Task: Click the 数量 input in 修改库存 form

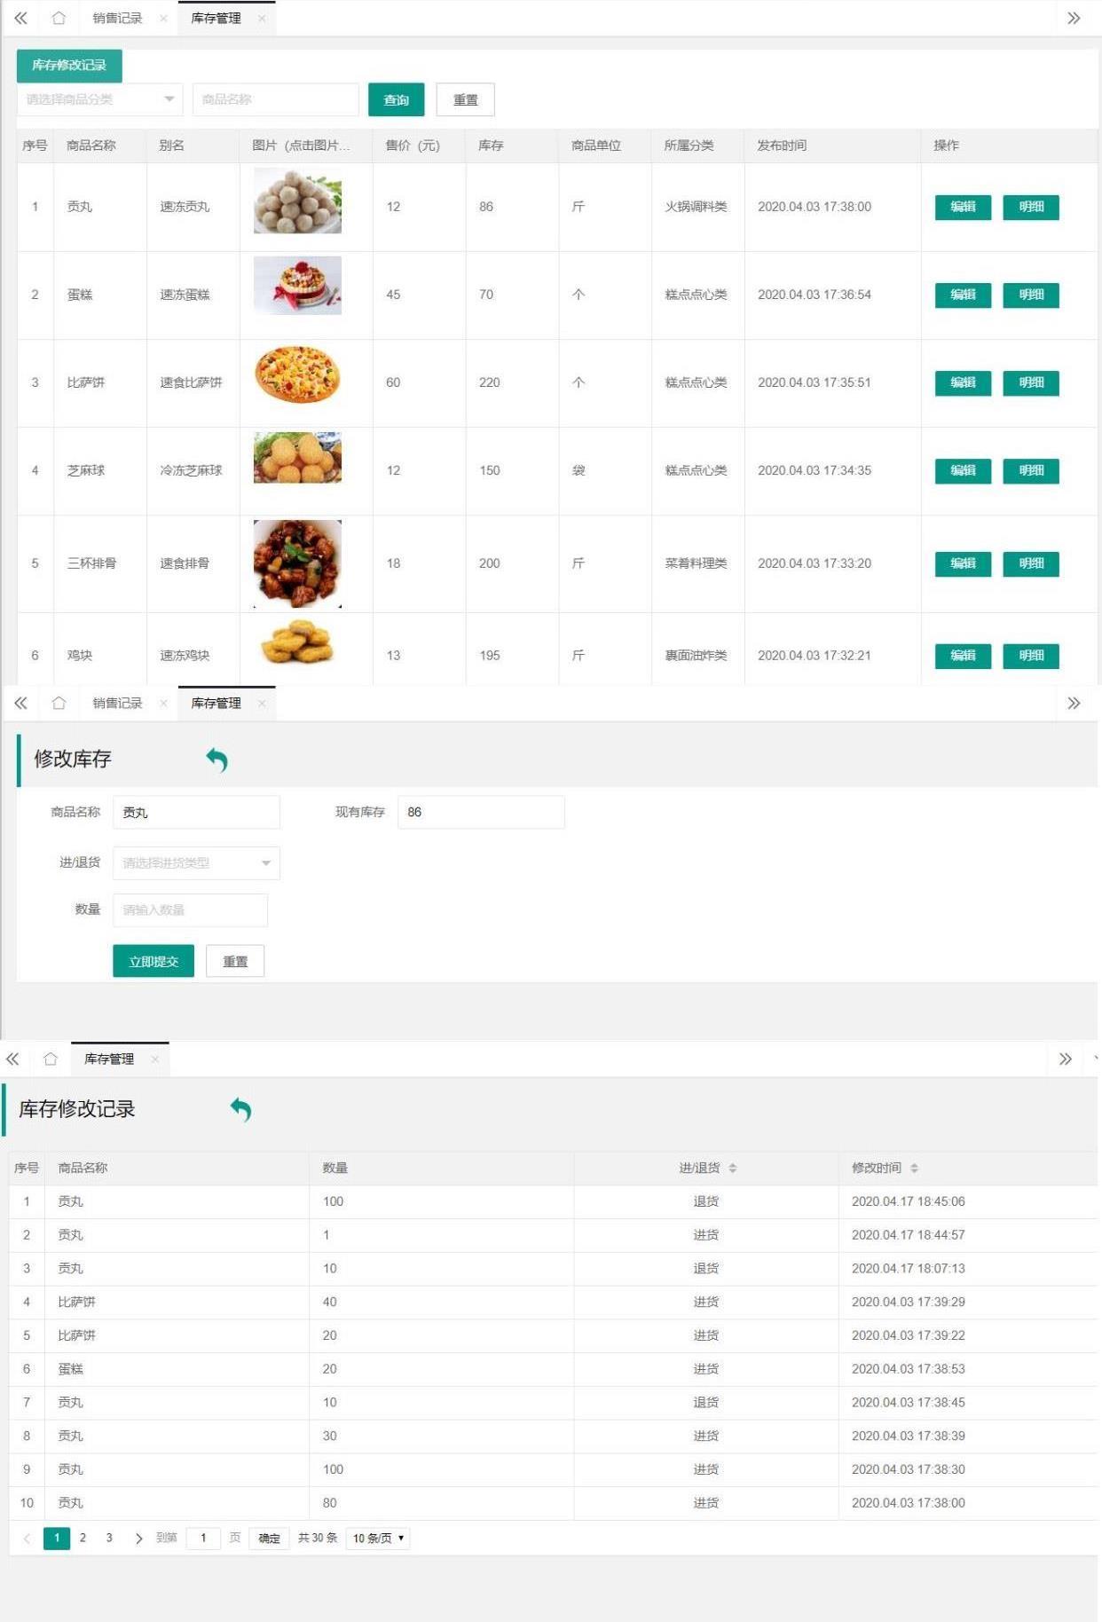Action: coord(190,909)
